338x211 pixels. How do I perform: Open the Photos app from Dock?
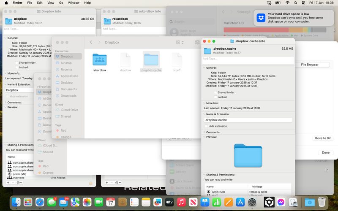click(87, 202)
